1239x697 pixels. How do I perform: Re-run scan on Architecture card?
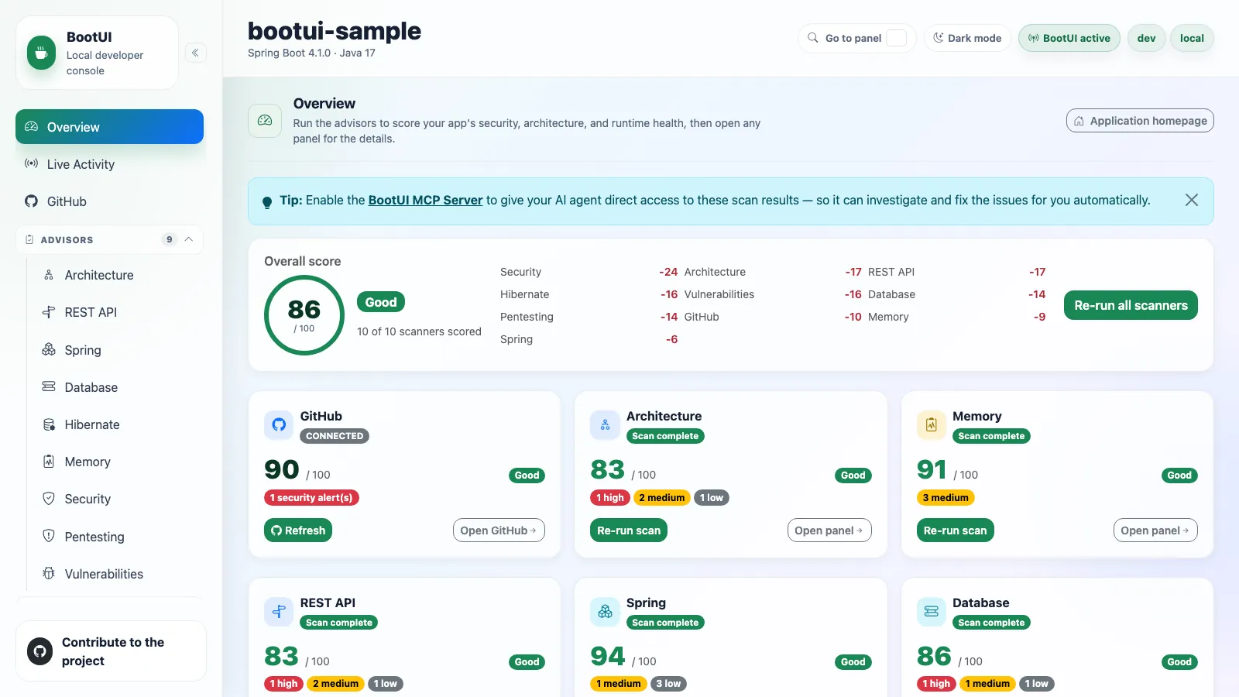[x=629, y=530]
